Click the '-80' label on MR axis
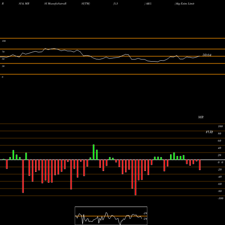The width and height of the screenshot is (225, 225). tap(220, 191)
